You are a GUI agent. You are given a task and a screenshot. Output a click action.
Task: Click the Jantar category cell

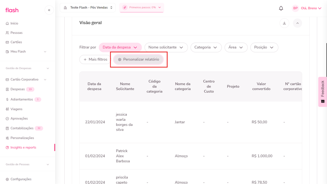pos(180,122)
